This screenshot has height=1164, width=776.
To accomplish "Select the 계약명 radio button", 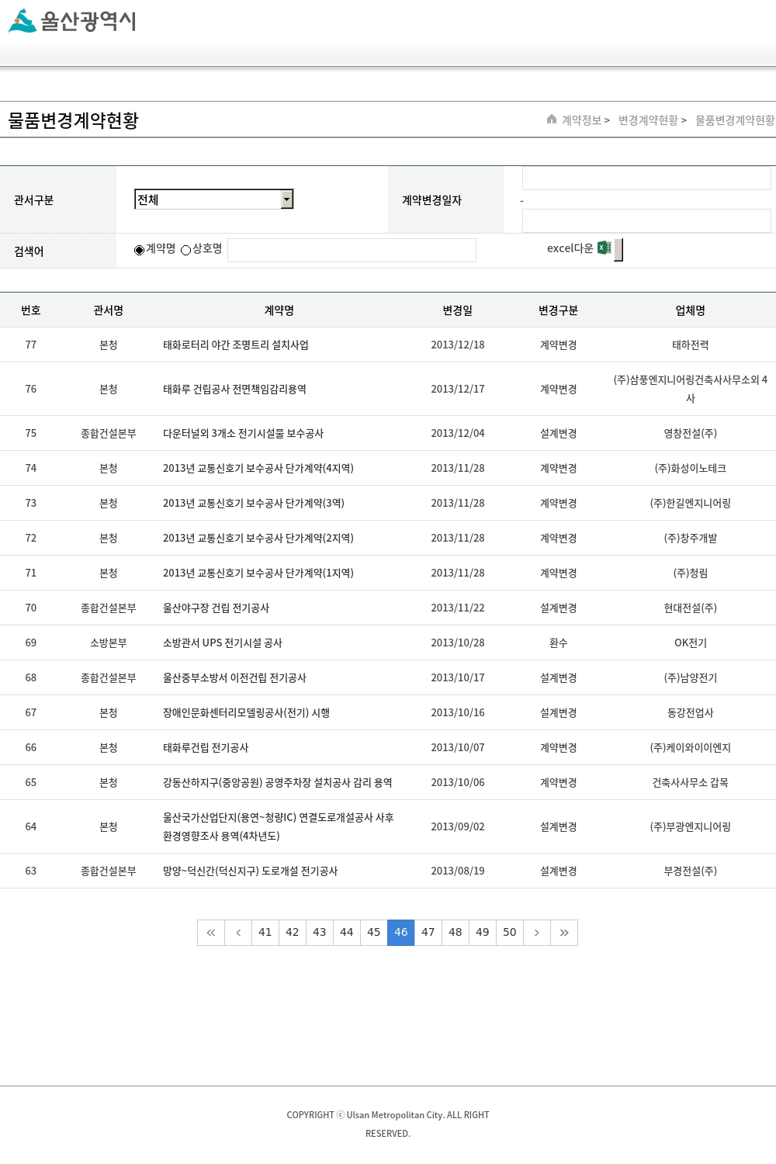I will coord(140,250).
